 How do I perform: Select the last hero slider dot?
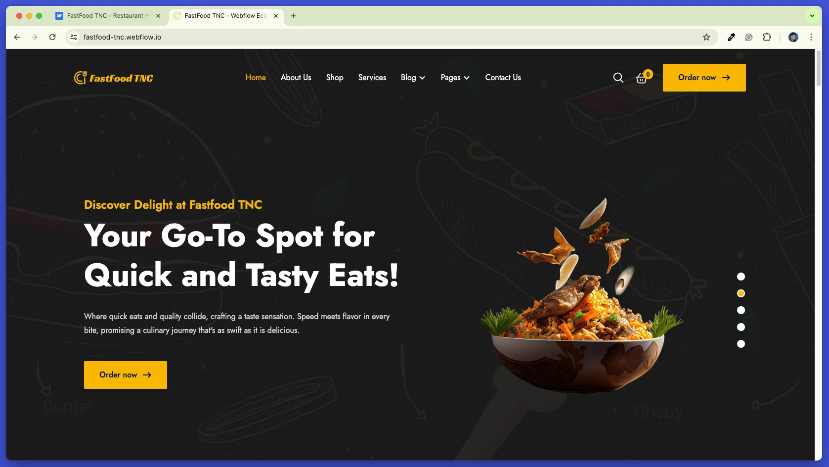pyautogui.click(x=741, y=344)
